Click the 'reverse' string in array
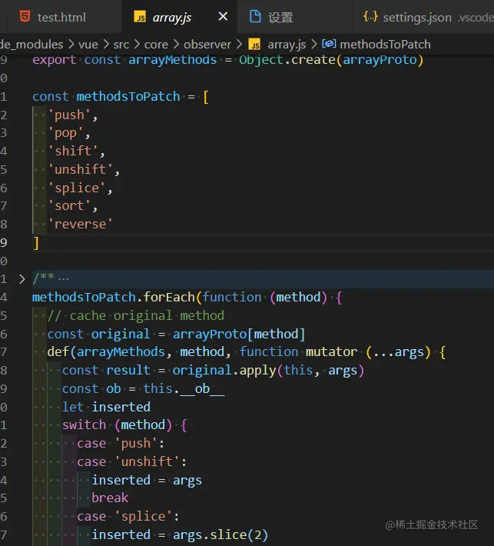 tap(80, 225)
